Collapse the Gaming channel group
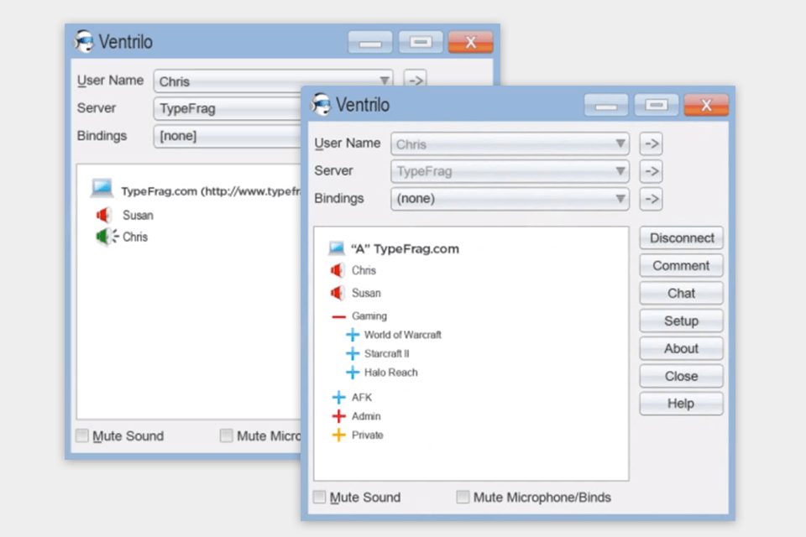The image size is (806, 537). (x=339, y=316)
